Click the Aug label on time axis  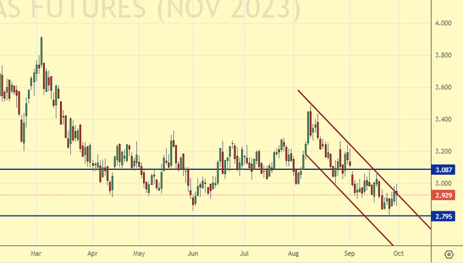(293, 253)
